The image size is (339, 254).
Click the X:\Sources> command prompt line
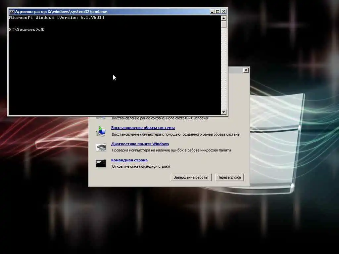click(x=26, y=29)
